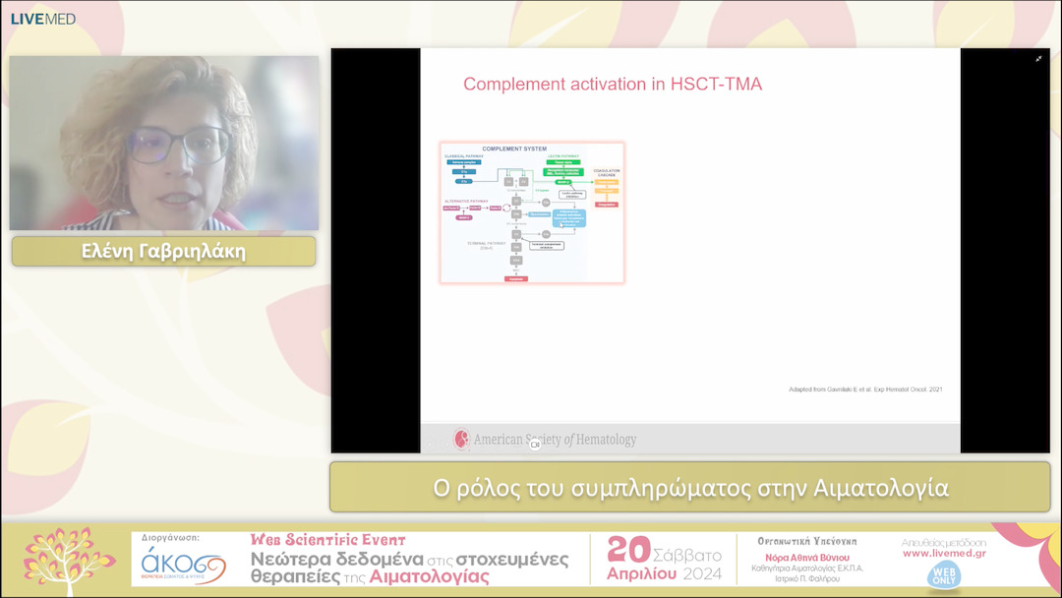This screenshot has height=598, width=1062.
Task: Click the organizer name Νόρα Αθηνά Βύνιου
Action: click(x=807, y=558)
